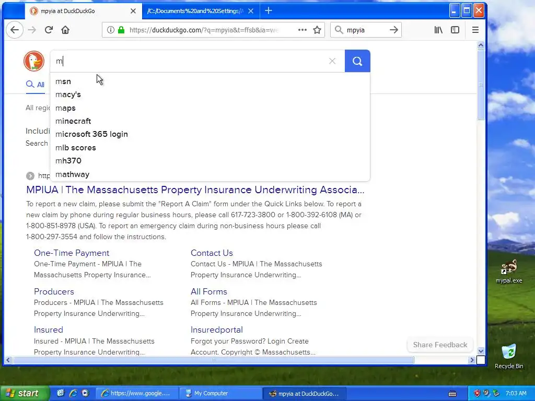Click the 7:03 AM taskbar clock
The image size is (535, 401).
click(x=516, y=393)
